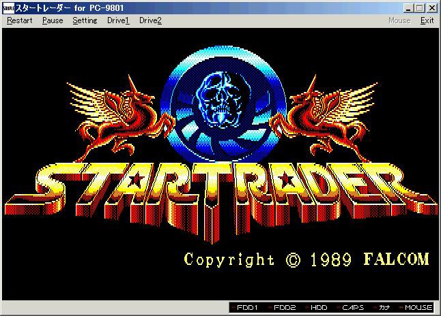The image size is (441, 316).
Task: Click the Copyright 1989 FALCOM text
Action: click(307, 259)
